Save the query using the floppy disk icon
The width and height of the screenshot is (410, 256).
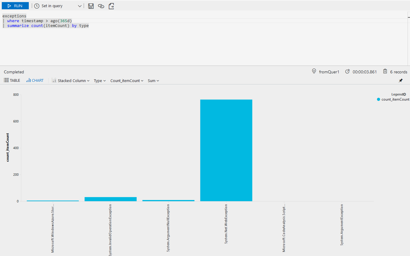point(91,6)
